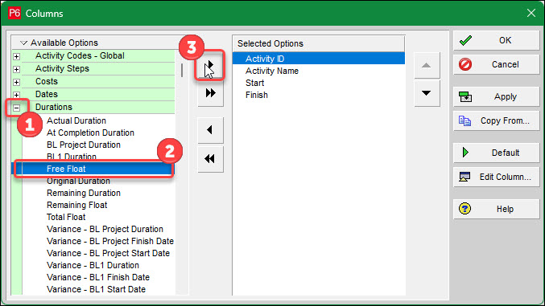
Task: Move selected column up with up arrow
Action: [x=427, y=65]
